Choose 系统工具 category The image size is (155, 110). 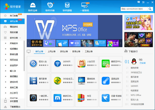click(x=14, y=88)
